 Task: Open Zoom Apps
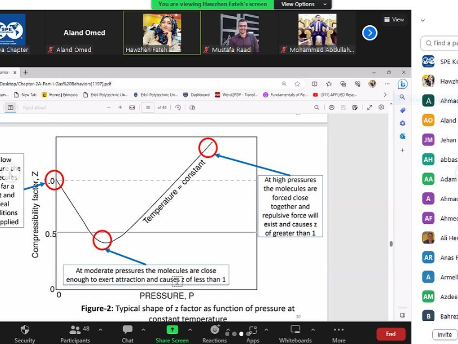[x=253, y=333]
